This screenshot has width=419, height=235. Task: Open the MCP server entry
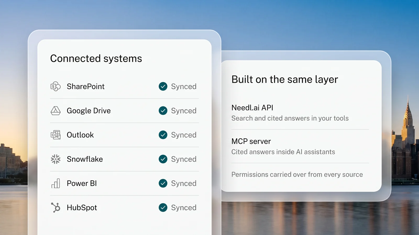(x=251, y=141)
